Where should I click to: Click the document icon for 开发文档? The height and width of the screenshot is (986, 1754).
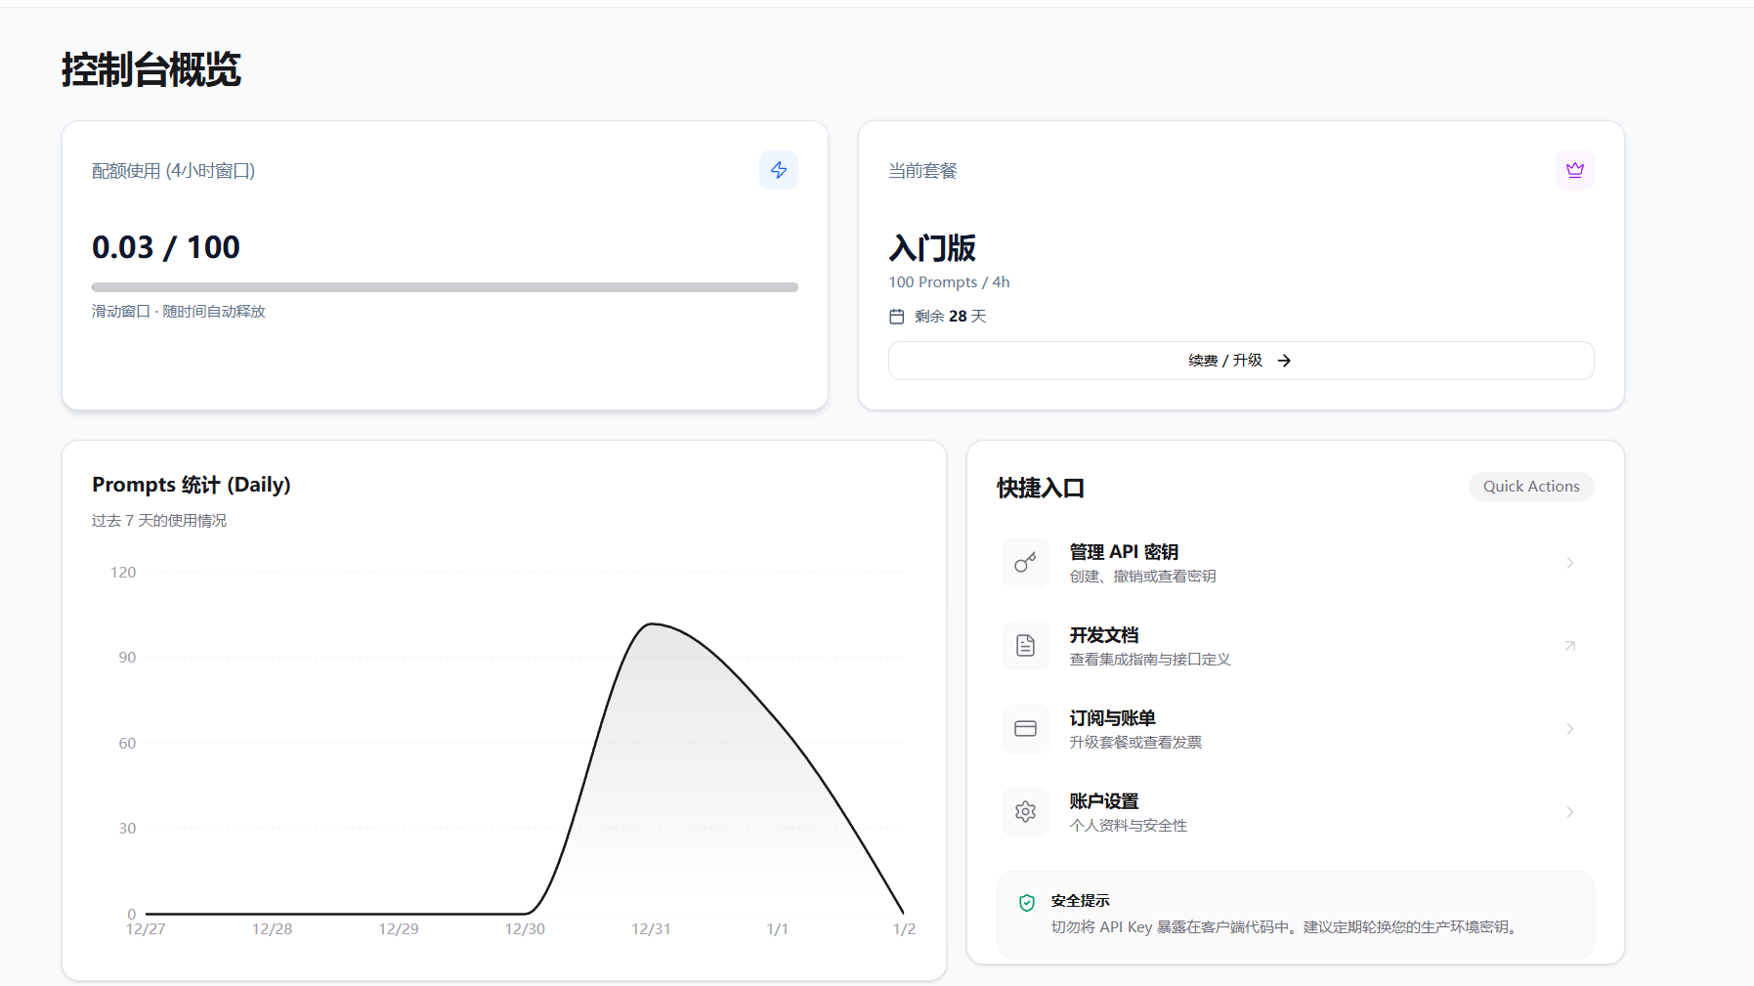pos(1025,646)
